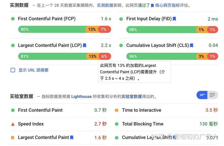Click bookmark icon next to Cumulative Layout Shift (CLS)
This screenshot has width=224, height=146.
192,46
